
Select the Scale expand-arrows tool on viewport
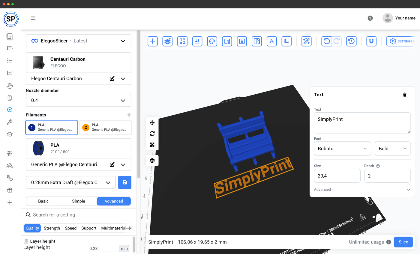pos(152,145)
